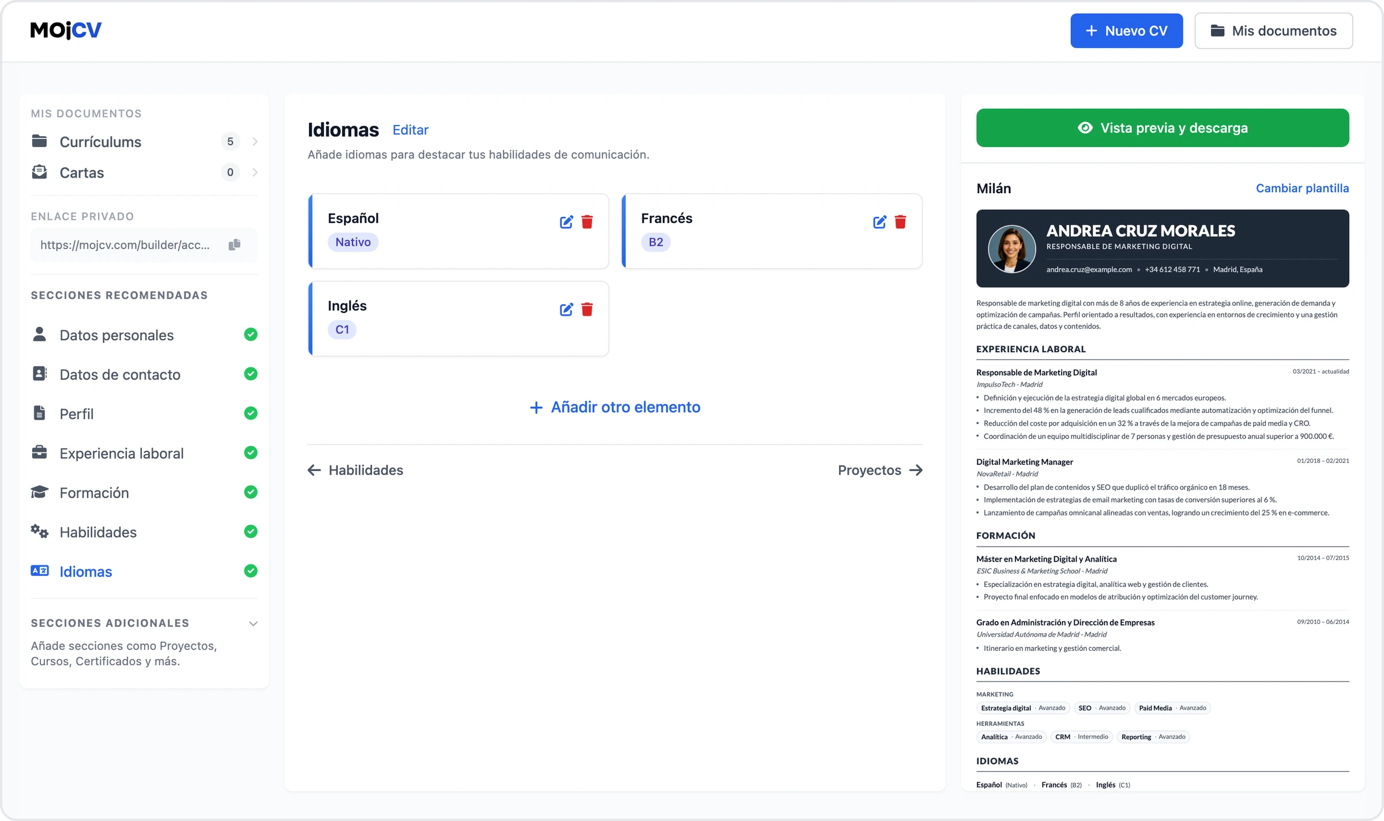The width and height of the screenshot is (1384, 821).
Task: Click the Currículums folder icon
Action: pos(39,141)
